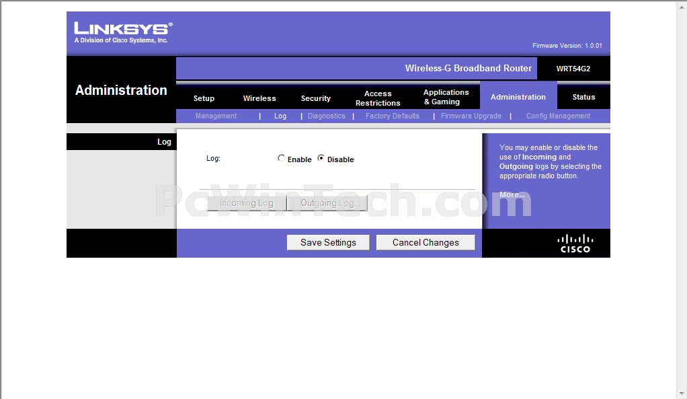Go to the Security tab
Viewport: 687px width, 399px height.
tap(315, 98)
